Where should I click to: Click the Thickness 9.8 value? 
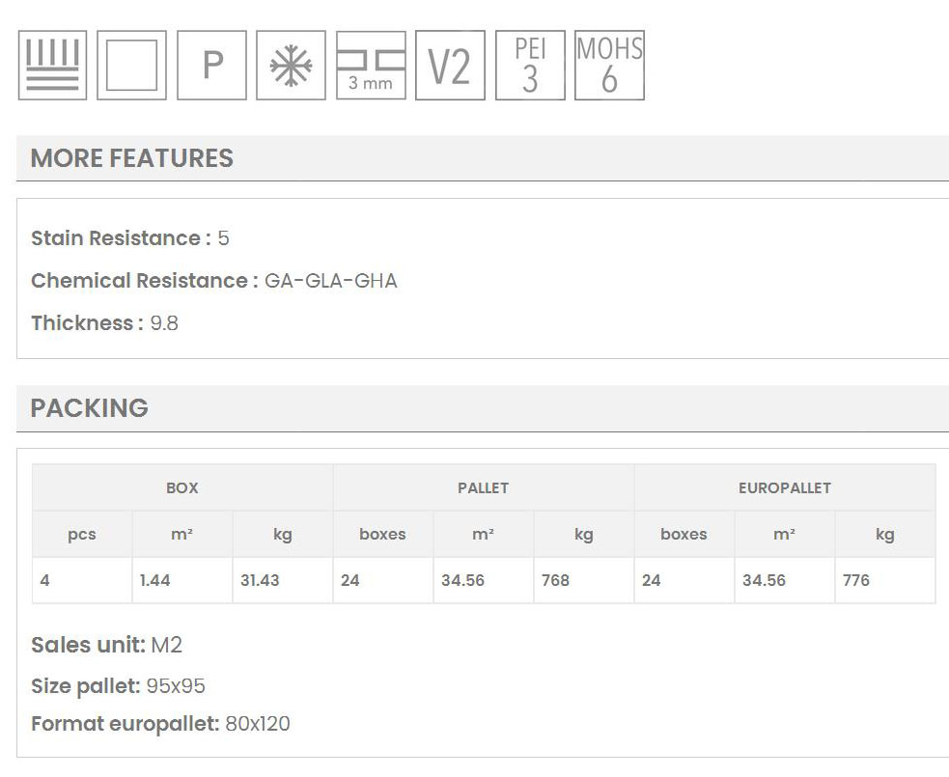pos(164,323)
